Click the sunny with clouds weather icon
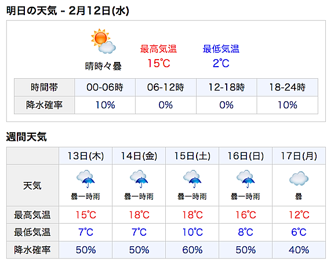This screenshot has height=263, width=334. pos(103,41)
